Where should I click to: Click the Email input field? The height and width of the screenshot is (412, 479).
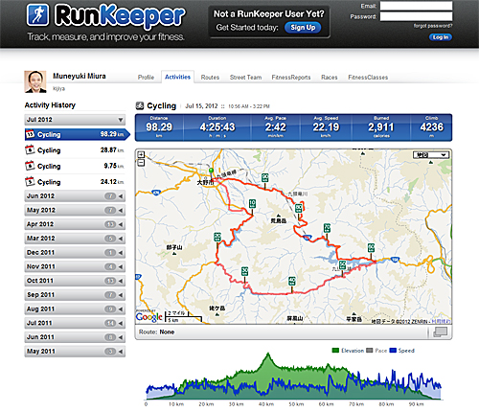[416, 6]
